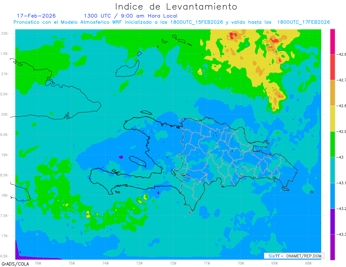Select the date '17-Feb-2026'

36,16
